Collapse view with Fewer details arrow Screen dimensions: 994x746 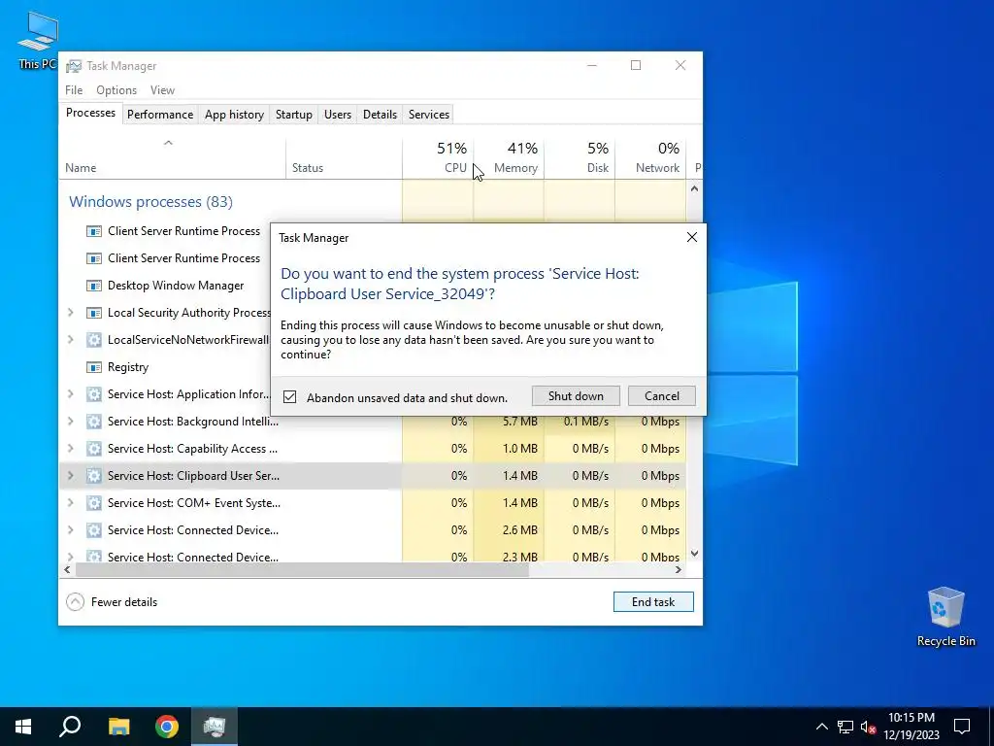pyautogui.click(x=75, y=602)
